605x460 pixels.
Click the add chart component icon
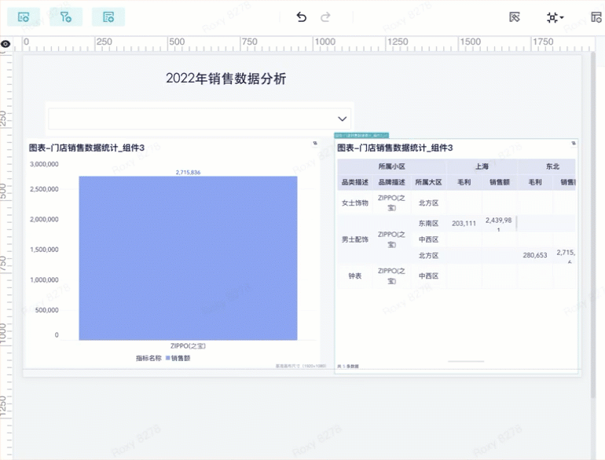coord(24,17)
